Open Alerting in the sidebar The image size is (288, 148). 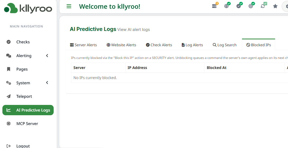[x=28, y=56]
